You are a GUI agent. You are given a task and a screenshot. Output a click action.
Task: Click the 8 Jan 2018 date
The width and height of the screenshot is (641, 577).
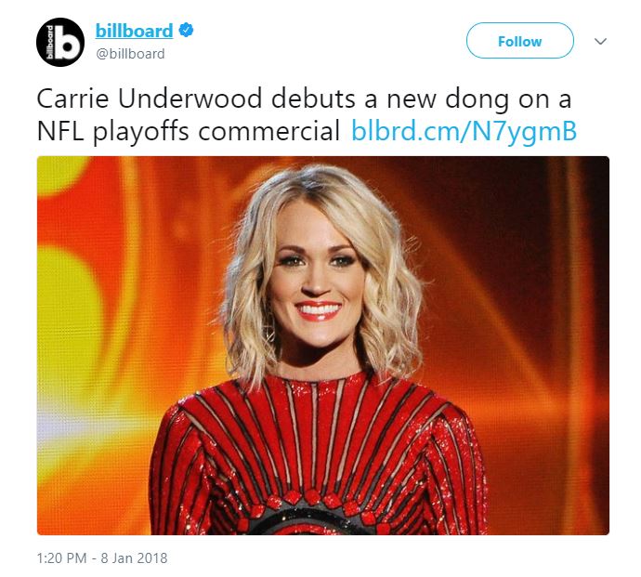tap(134, 557)
